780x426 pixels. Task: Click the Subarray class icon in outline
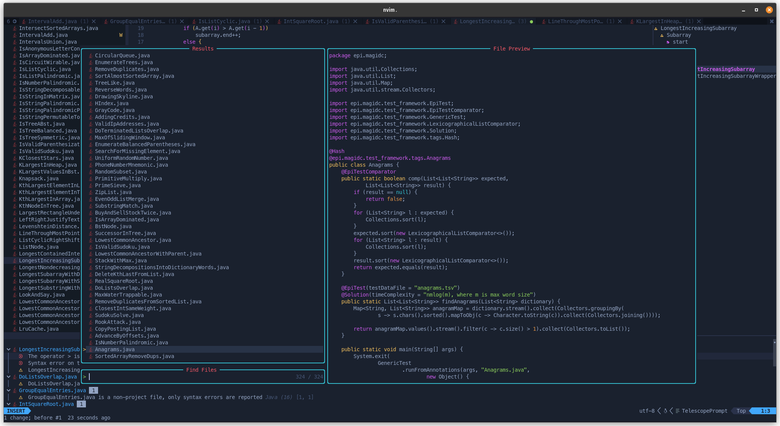662,35
